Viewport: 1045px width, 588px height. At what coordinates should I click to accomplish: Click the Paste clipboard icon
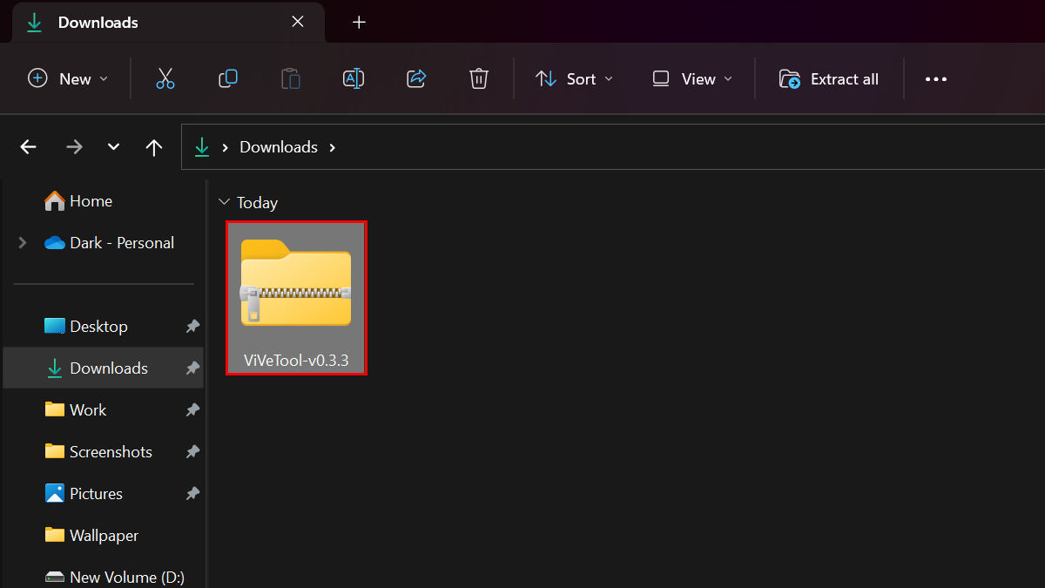(x=291, y=79)
